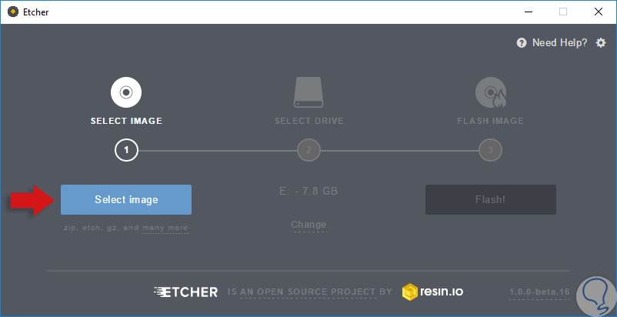617x317 pixels.
Task: Click the E: - 7.8 GB drive text
Action: (308, 191)
